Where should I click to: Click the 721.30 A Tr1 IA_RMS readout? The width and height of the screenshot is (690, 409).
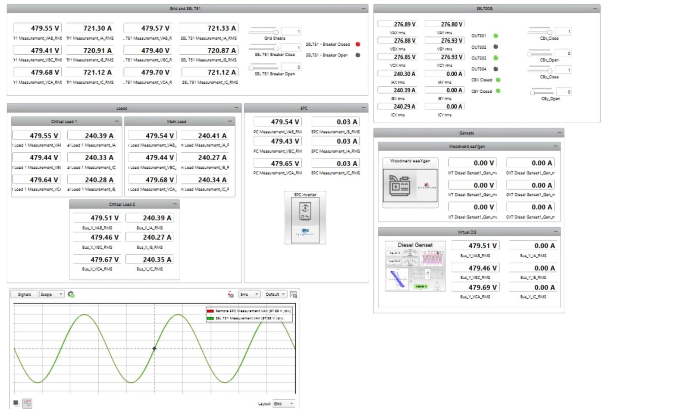(91, 28)
